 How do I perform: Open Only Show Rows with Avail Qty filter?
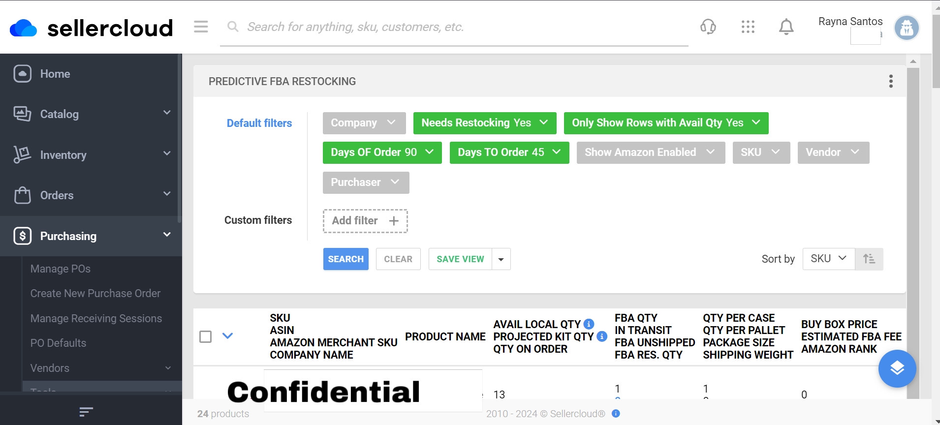(666, 123)
